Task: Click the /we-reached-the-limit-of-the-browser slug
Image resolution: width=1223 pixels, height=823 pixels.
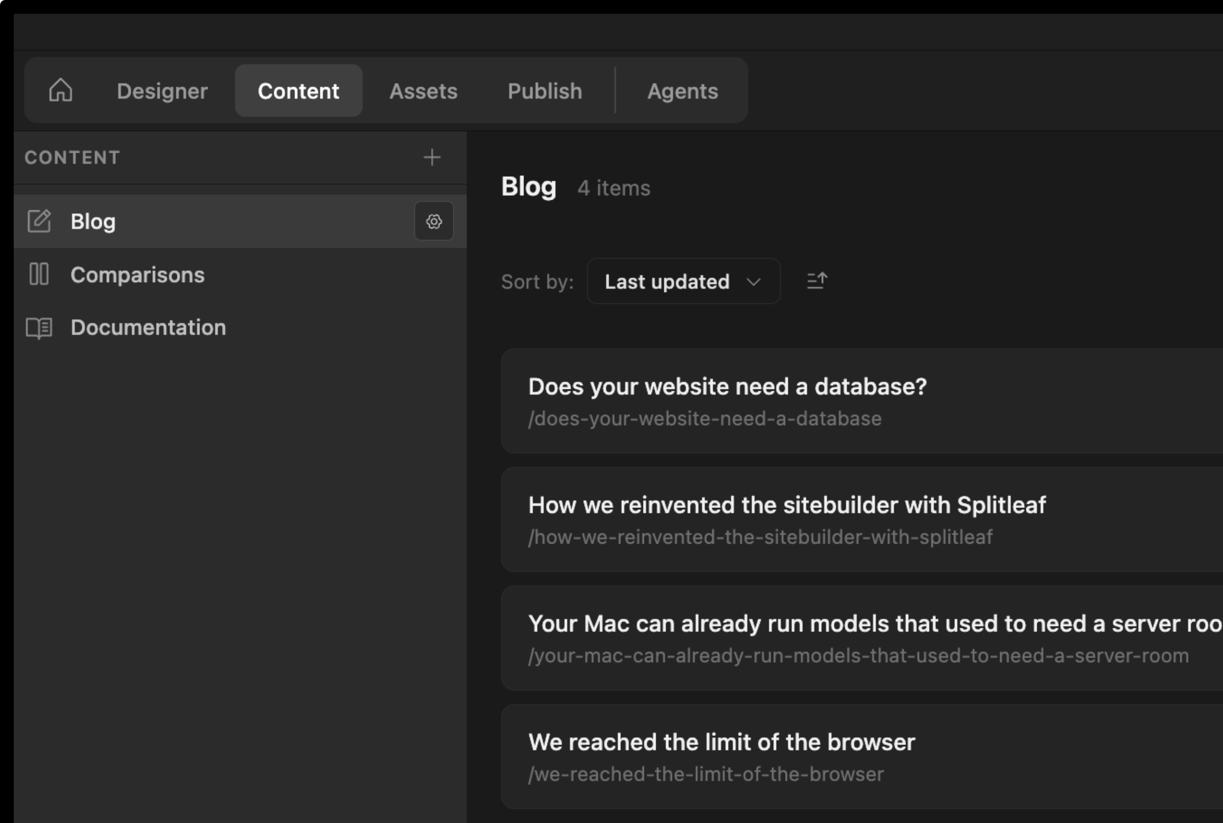Action: 706,774
